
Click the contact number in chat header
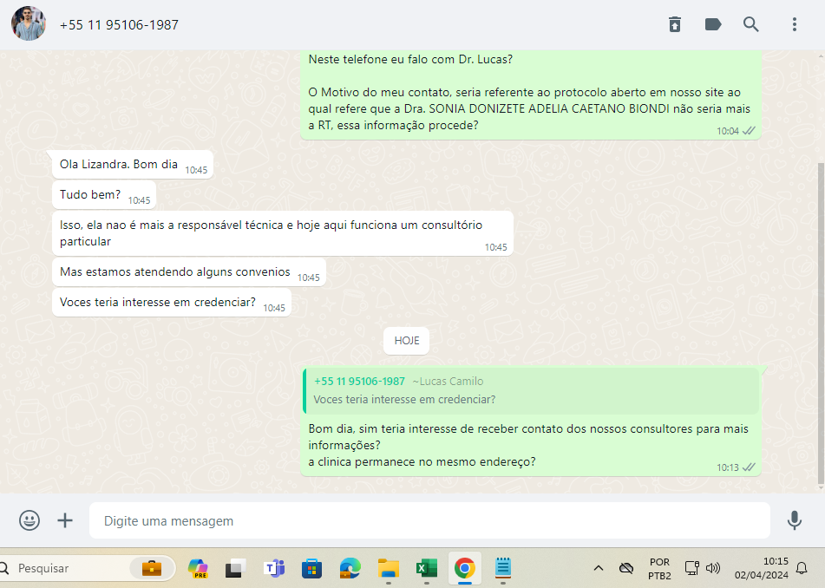[119, 25]
